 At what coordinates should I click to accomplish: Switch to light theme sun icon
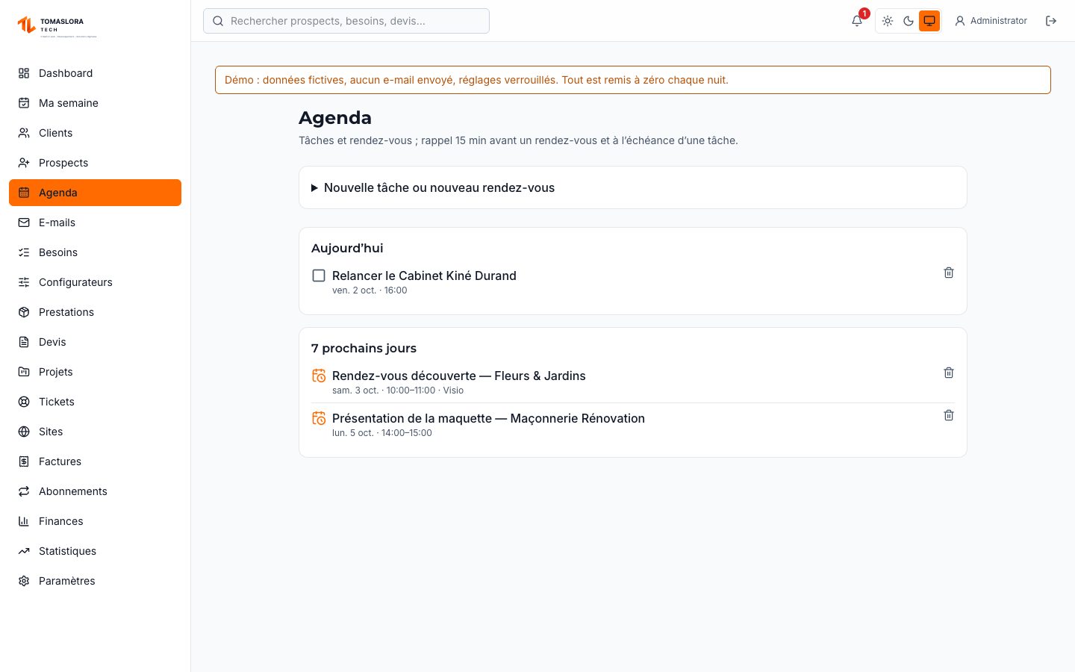pos(888,21)
